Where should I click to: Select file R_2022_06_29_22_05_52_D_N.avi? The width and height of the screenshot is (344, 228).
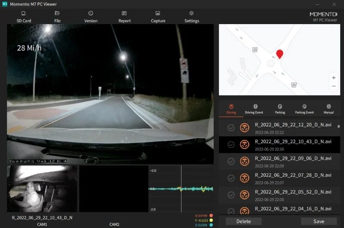coord(279,195)
